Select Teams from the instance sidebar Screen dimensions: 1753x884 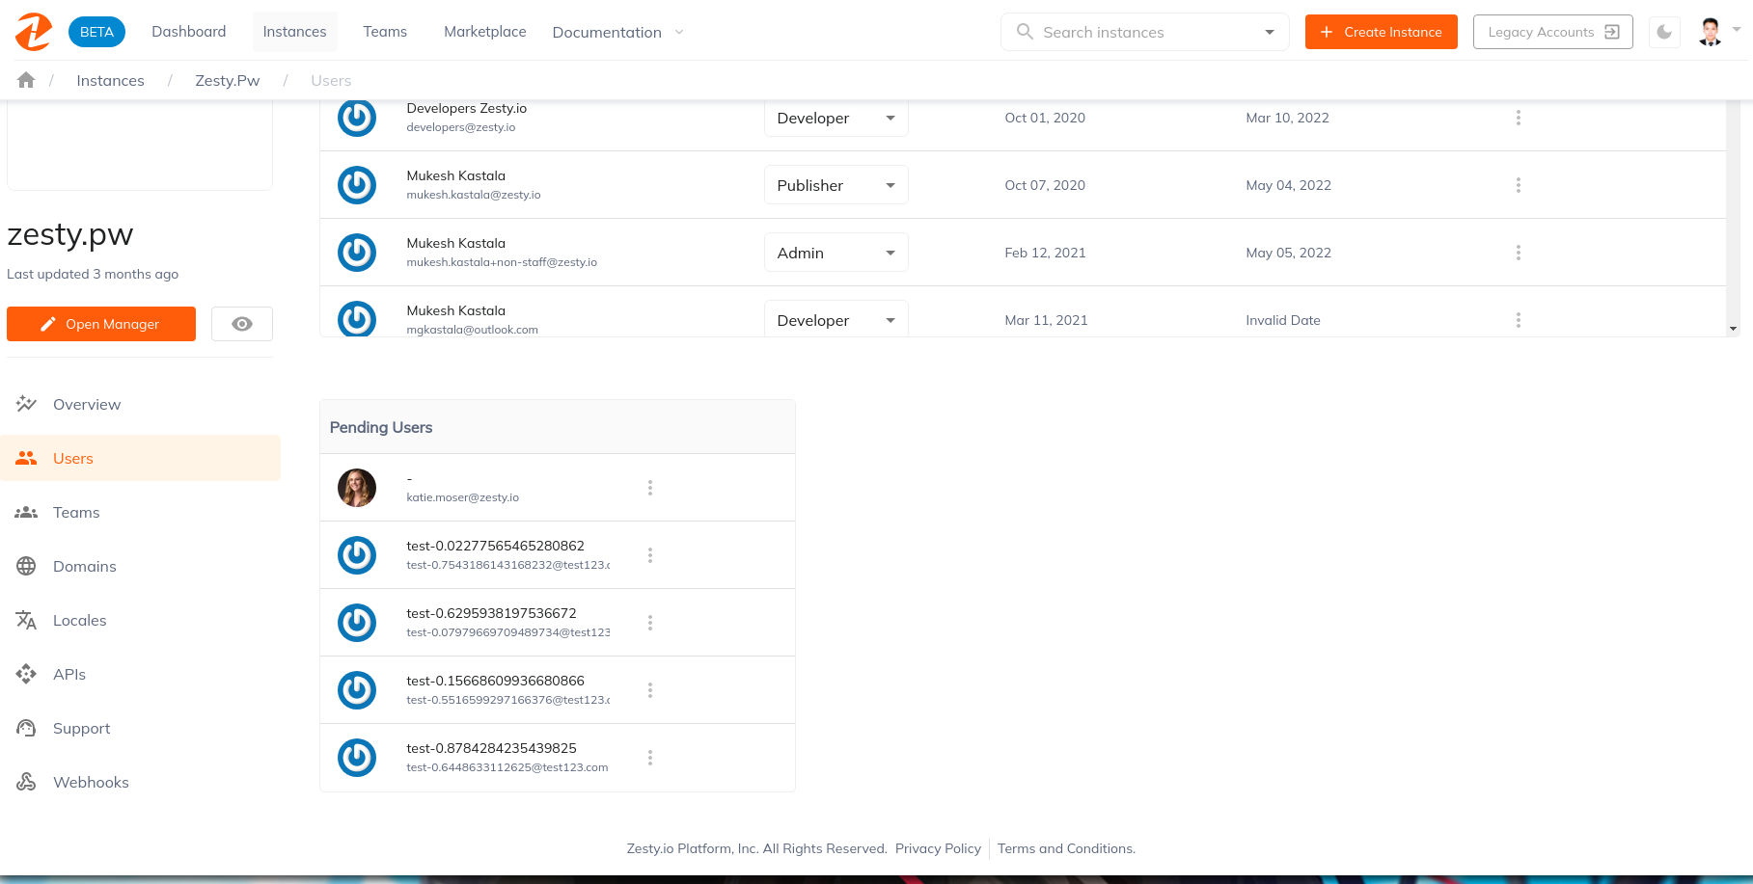tap(75, 512)
